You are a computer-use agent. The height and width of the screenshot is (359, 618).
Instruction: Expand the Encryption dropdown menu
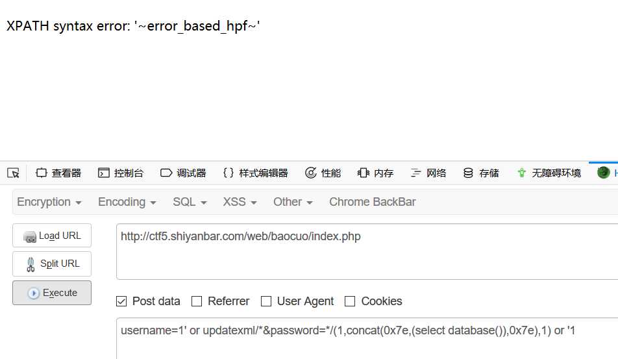click(49, 202)
